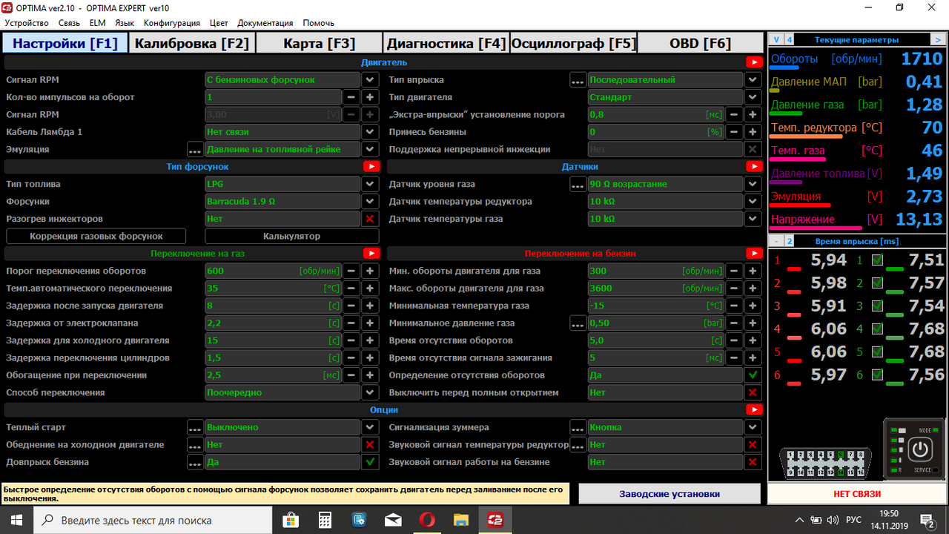
Task: Toggle cylinder 6 gas injector checkbox
Action: pyautogui.click(x=877, y=375)
